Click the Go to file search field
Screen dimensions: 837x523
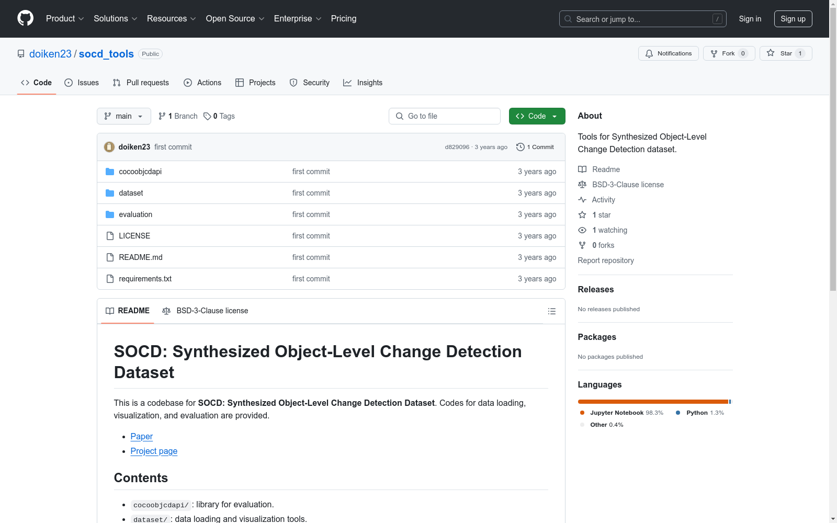tap(445, 116)
